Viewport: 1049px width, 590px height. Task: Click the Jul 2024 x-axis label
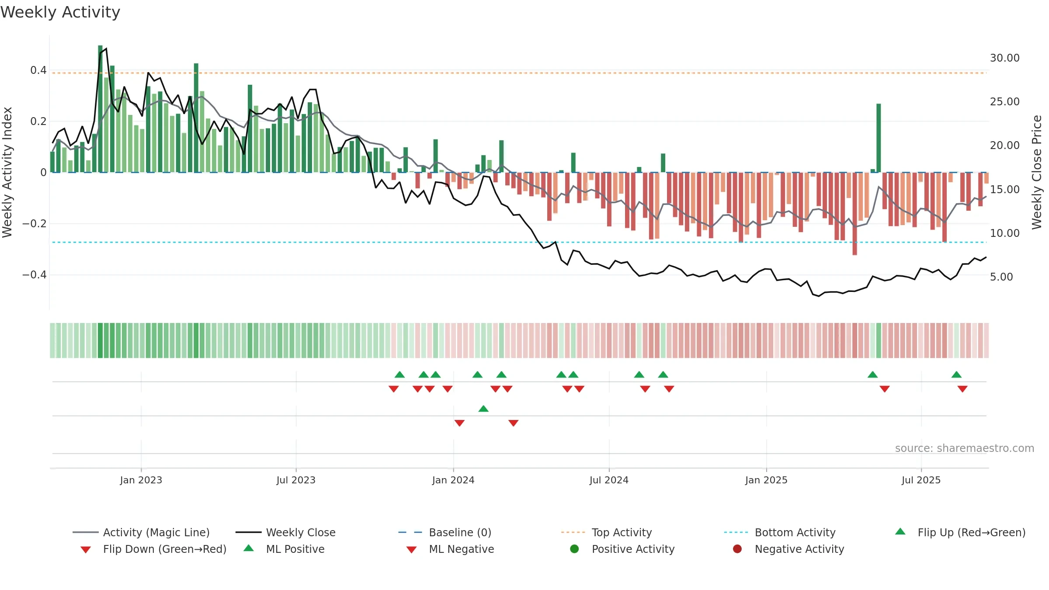pyautogui.click(x=609, y=480)
